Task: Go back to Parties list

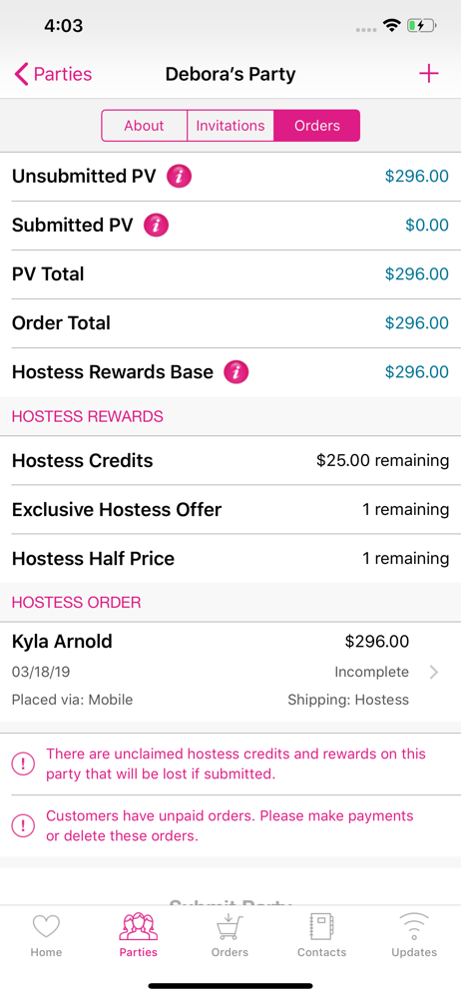Action: [53, 74]
